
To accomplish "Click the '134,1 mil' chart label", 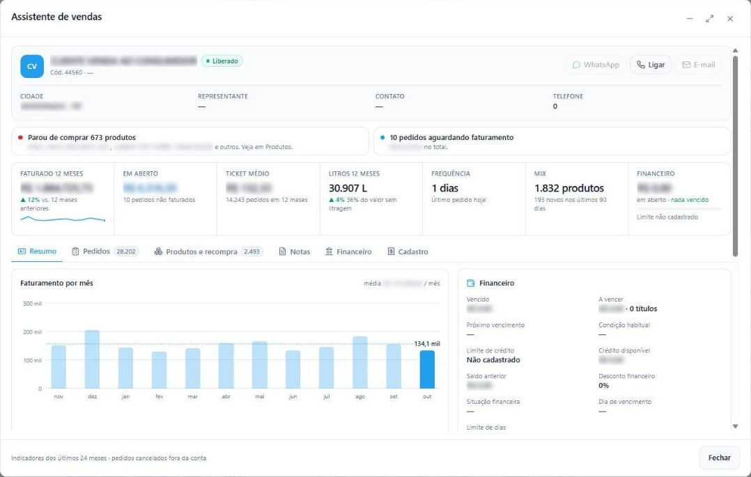I will tap(427, 344).
